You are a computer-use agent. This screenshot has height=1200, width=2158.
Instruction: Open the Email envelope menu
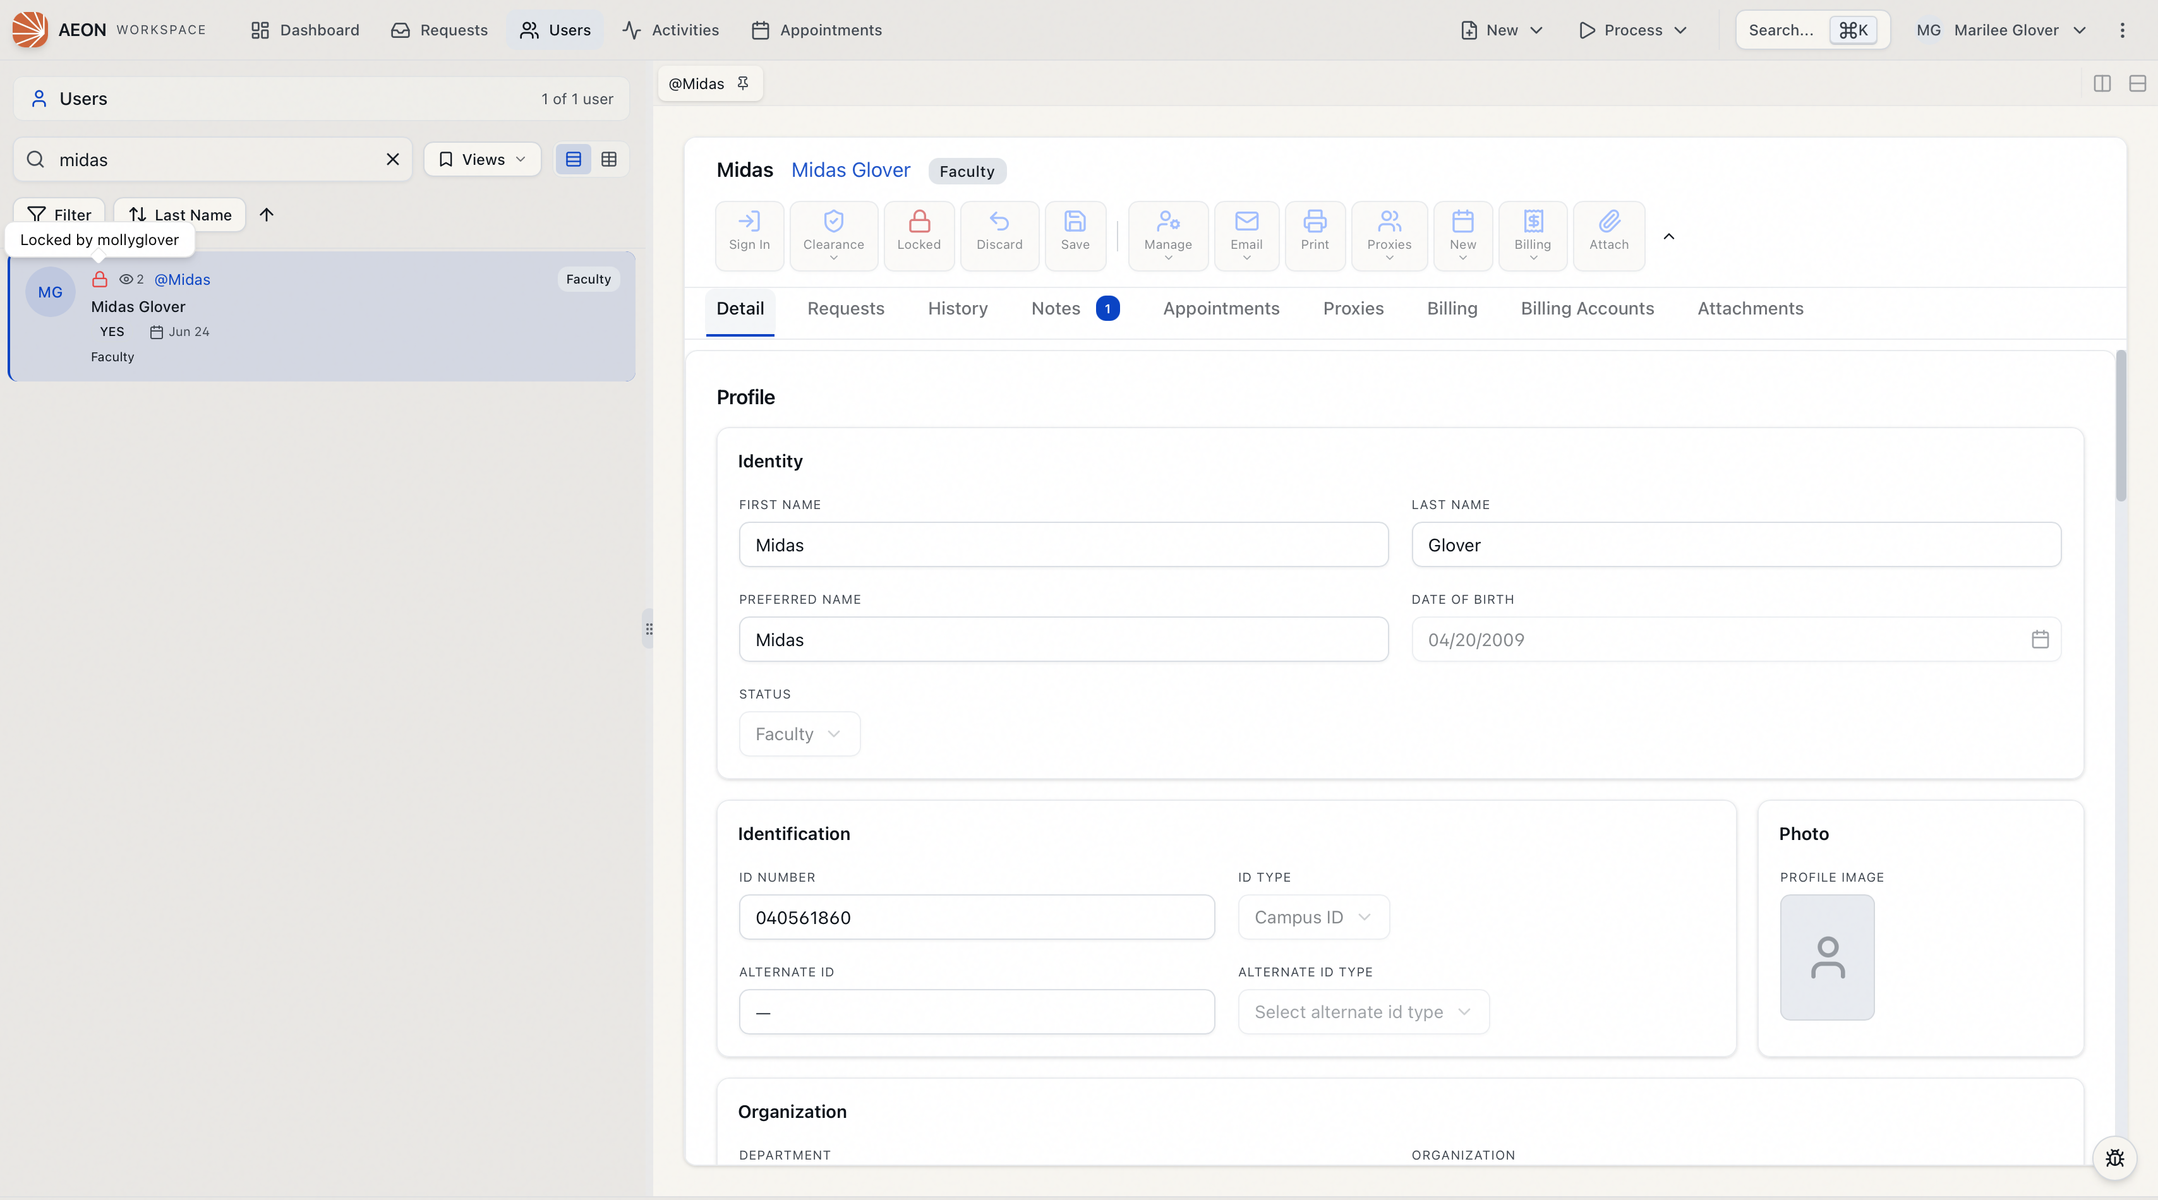tap(1246, 236)
